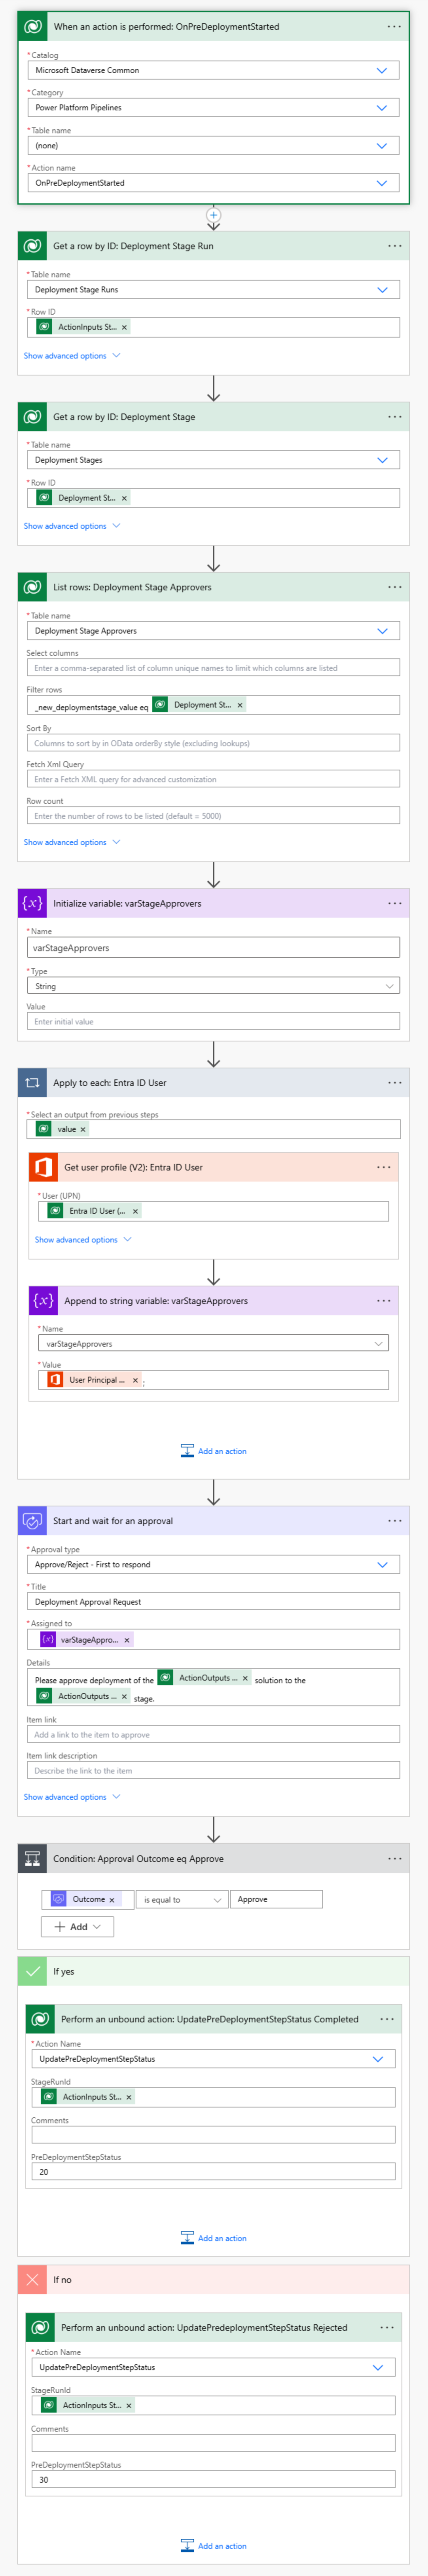Click the Fetch Xml Query field
Viewport: 428px width, 2576px height.
coord(213,779)
